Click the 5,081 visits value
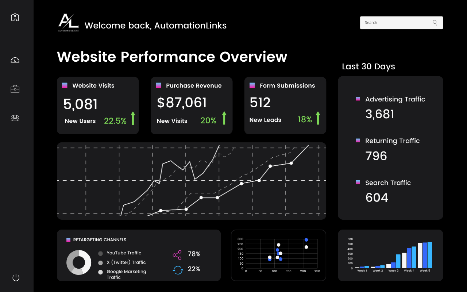Viewport: 467px width, 292px height. pyautogui.click(x=81, y=104)
